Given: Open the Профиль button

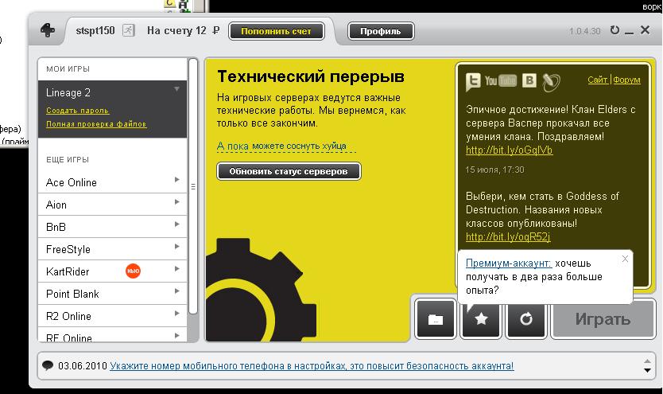Looking at the screenshot, I should click(x=381, y=31).
